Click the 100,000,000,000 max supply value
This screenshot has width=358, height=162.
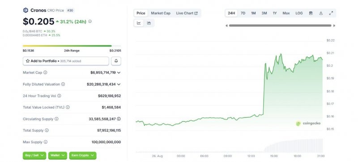pyautogui.click(x=106, y=142)
